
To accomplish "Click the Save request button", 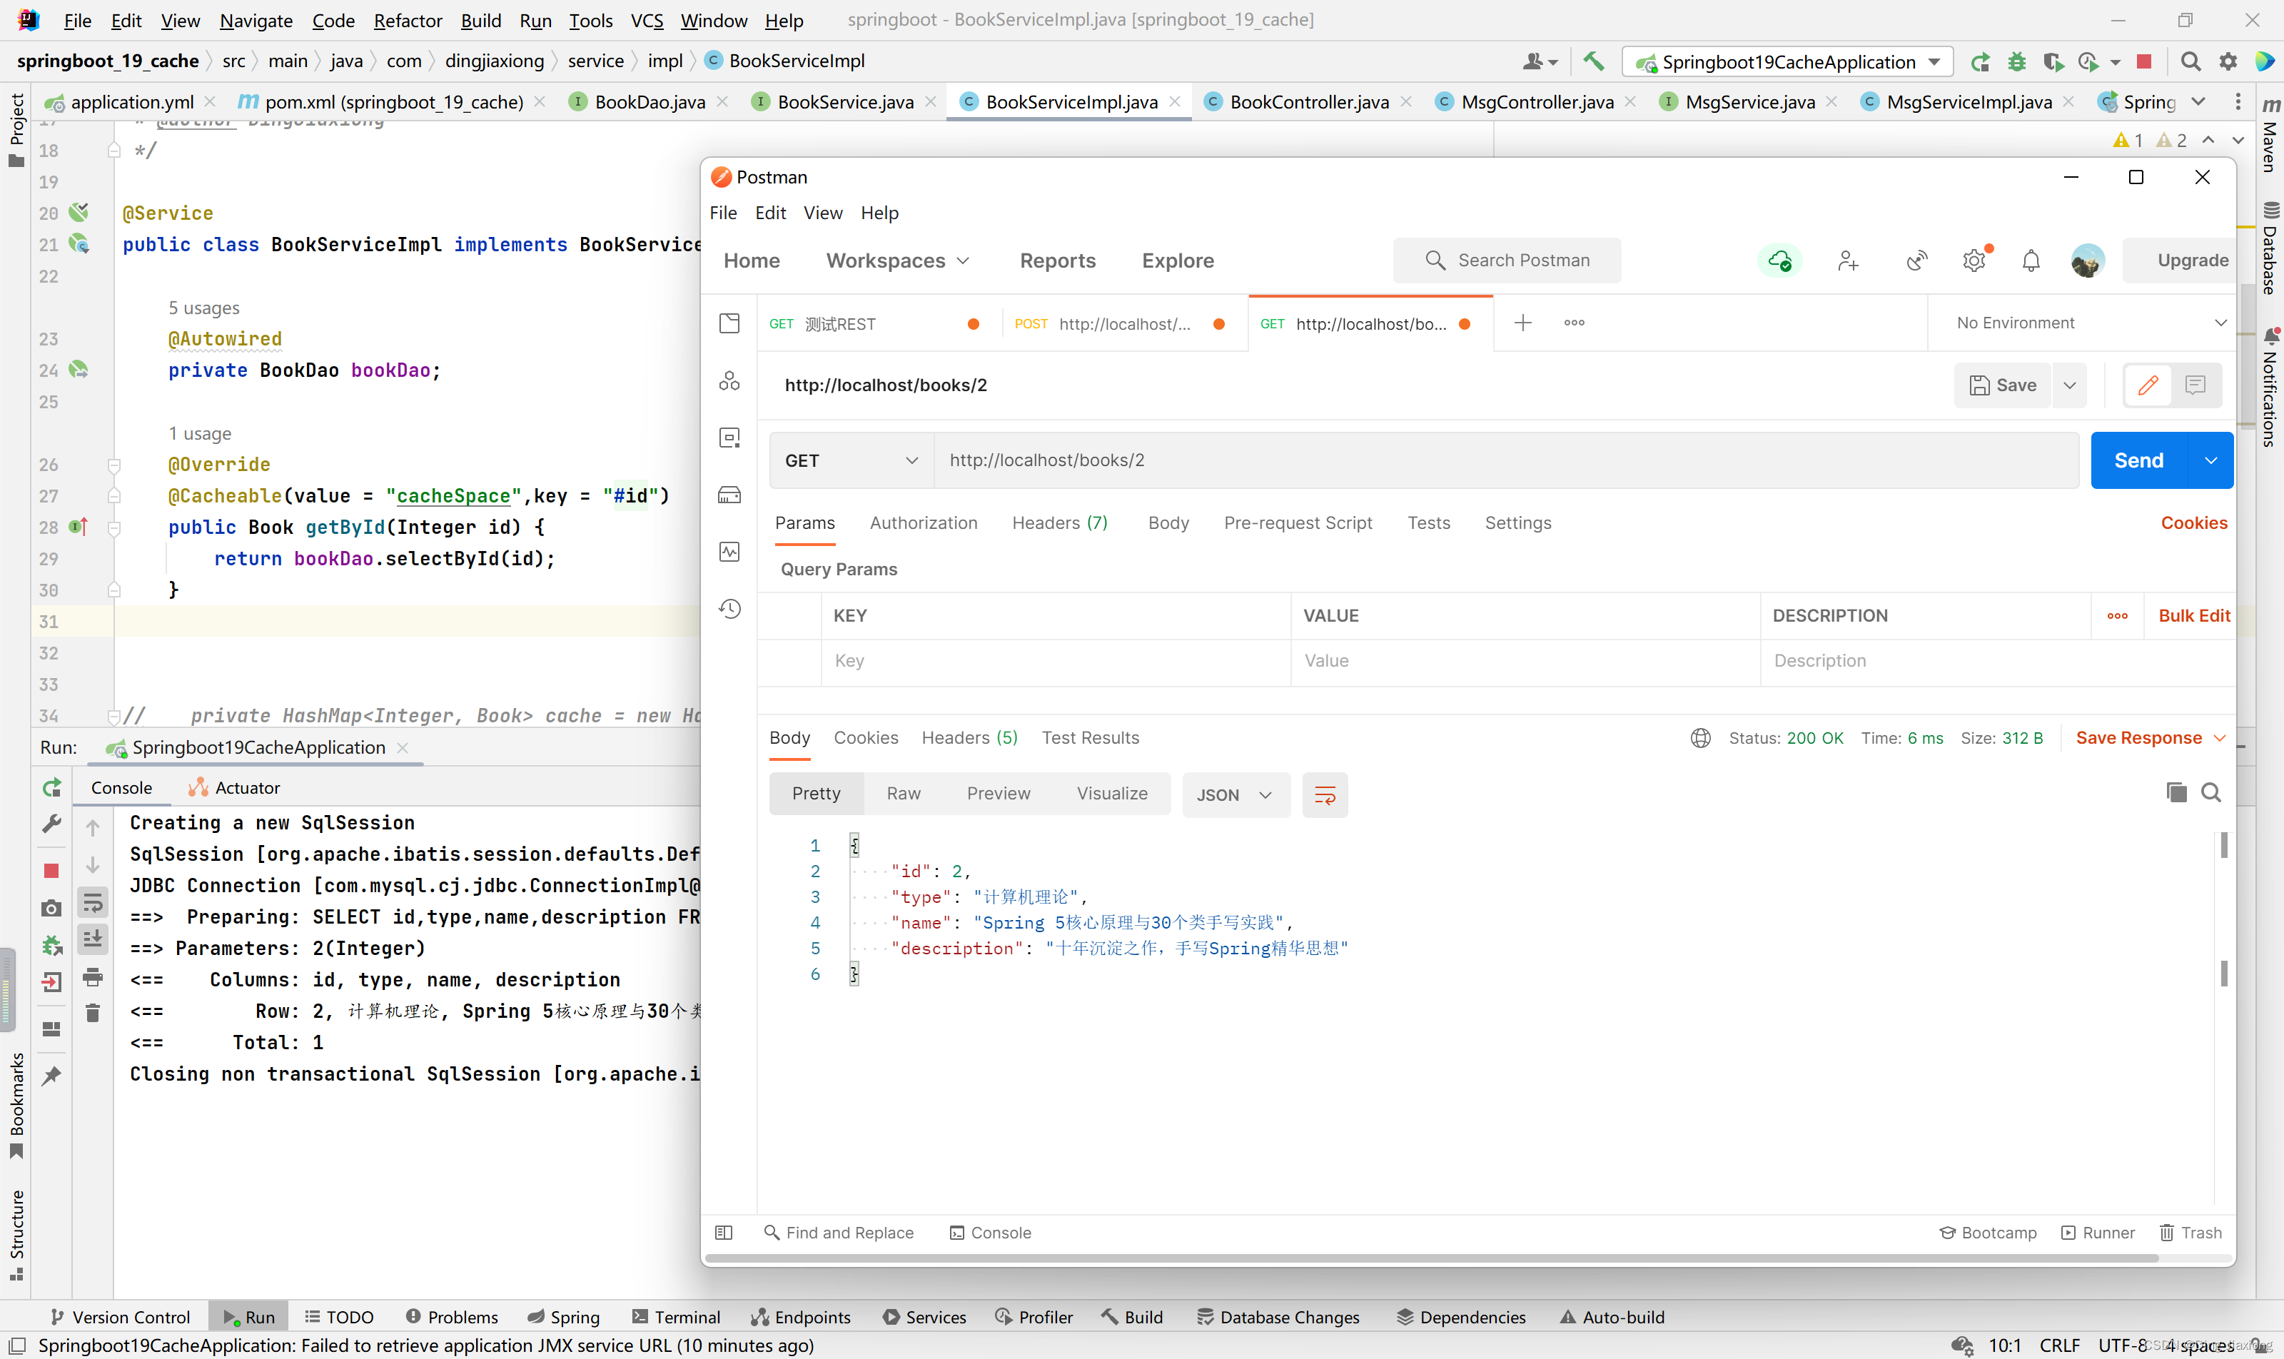I will (2002, 385).
